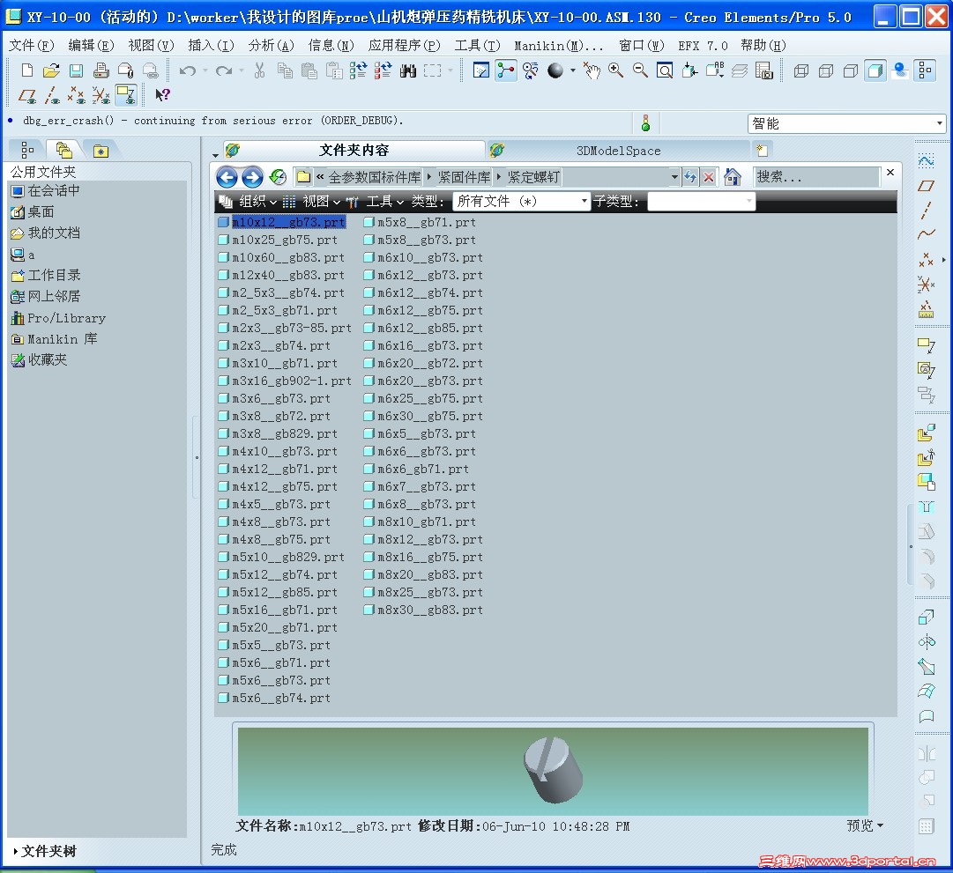This screenshot has width=953, height=873.
Task: Select the Sketch tool in right toolbar
Action: (x=926, y=160)
